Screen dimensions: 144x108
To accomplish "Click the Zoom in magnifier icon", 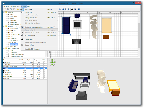I will tap(66, 9).
